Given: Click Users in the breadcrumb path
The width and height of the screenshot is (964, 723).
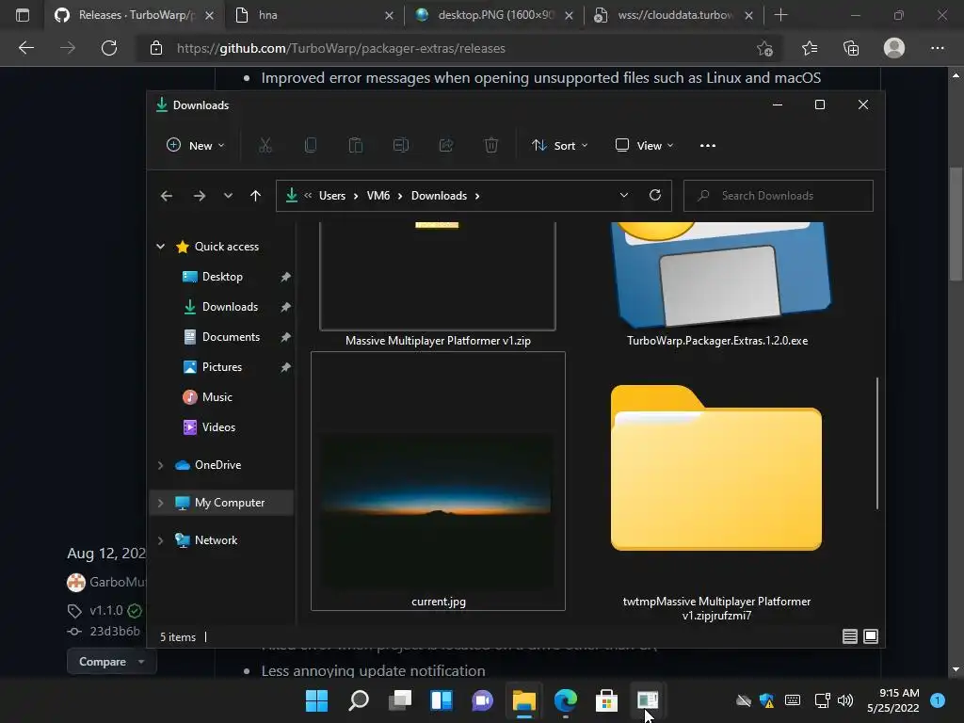Looking at the screenshot, I should coord(332,196).
